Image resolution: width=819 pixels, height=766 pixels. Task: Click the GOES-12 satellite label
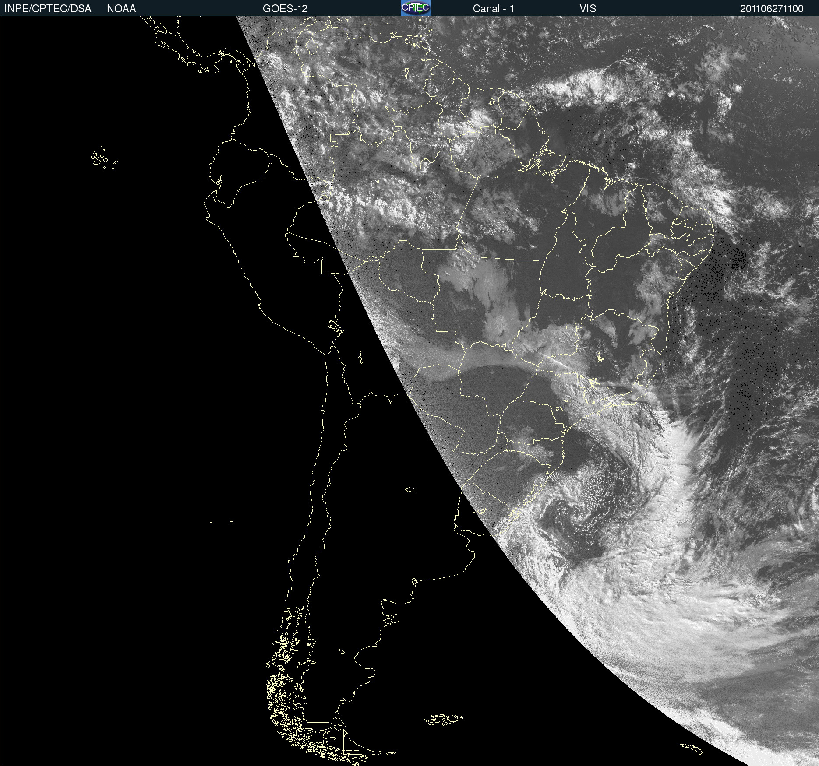pyautogui.click(x=285, y=9)
